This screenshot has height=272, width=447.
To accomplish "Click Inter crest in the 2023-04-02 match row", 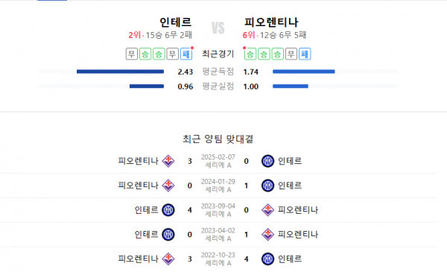I will point(168,235).
